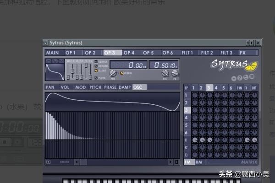Click the help question mark icon
275x183 pixels.
click(x=240, y=78)
